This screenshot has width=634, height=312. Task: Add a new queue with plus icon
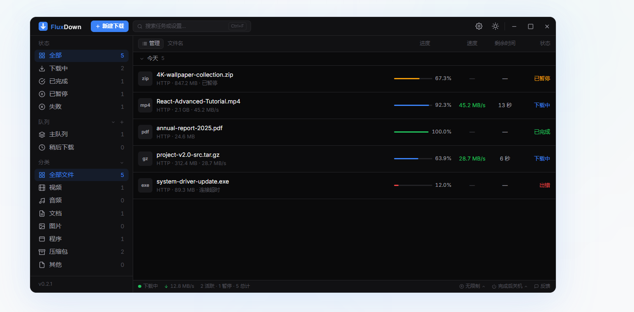(122, 122)
